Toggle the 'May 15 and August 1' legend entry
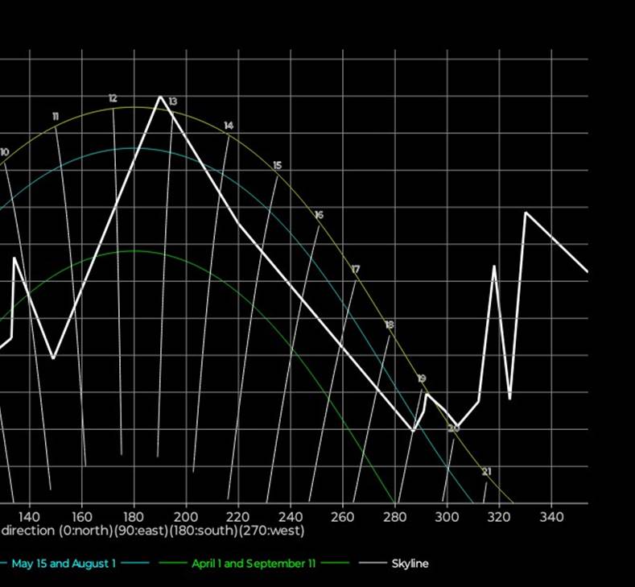The width and height of the screenshot is (635, 587). tap(63, 564)
